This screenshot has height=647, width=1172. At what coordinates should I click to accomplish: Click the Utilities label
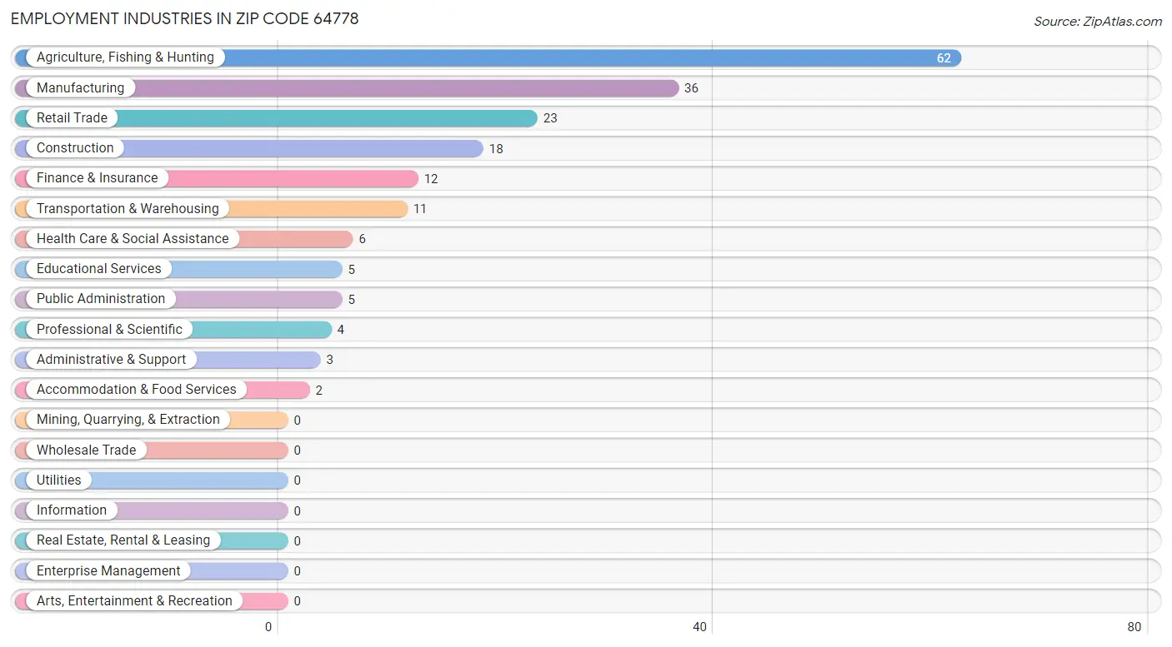coord(59,480)
